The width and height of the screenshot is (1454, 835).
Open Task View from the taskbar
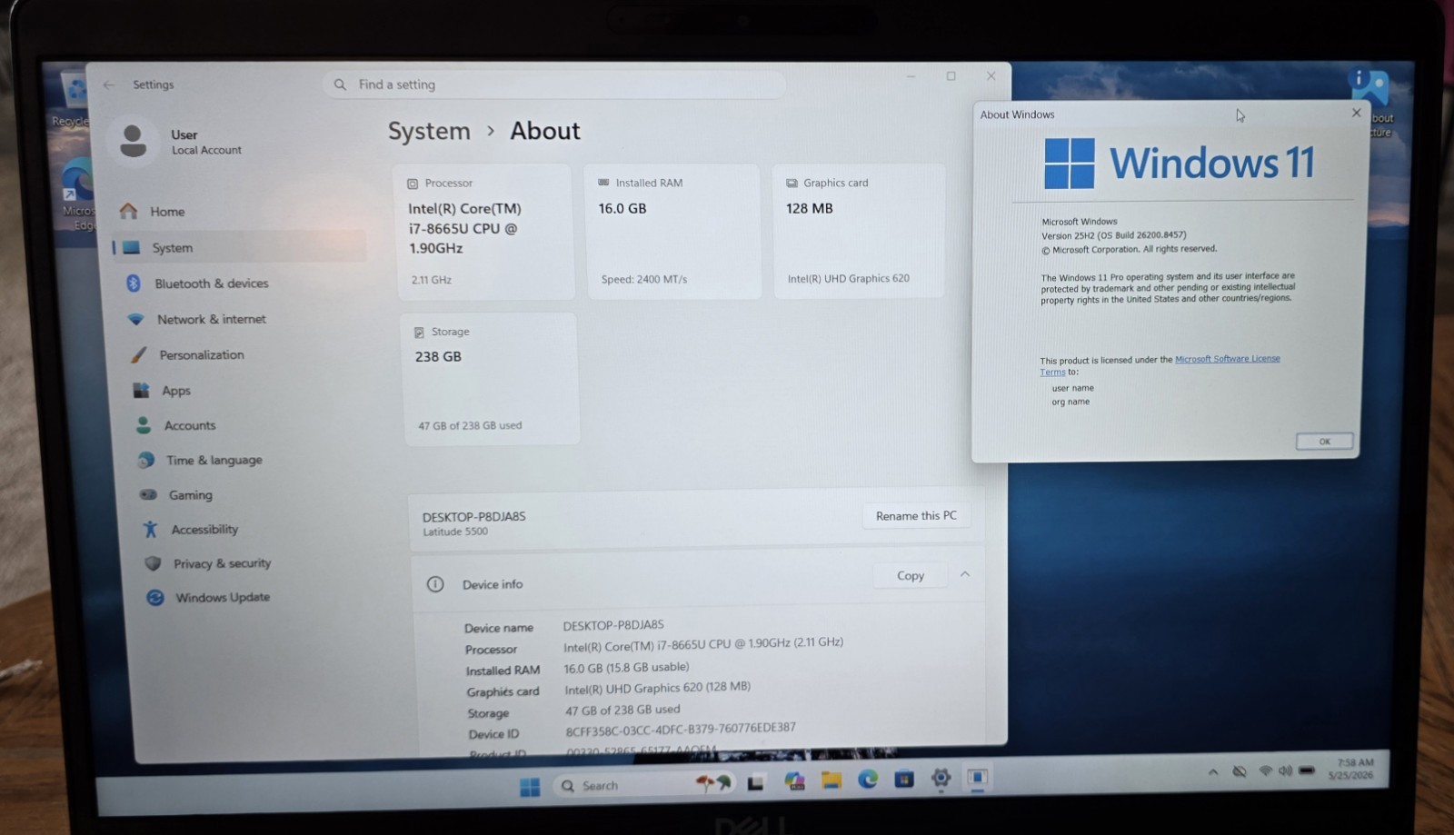click(x=755, y=782)
